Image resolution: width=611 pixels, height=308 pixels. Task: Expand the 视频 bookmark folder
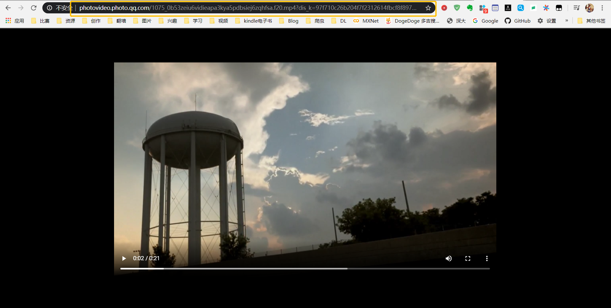click(219, 21)
